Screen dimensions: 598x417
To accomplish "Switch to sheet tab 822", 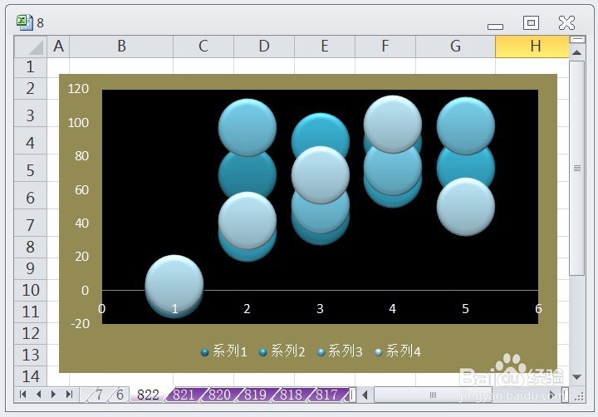I will pos(148,395).
